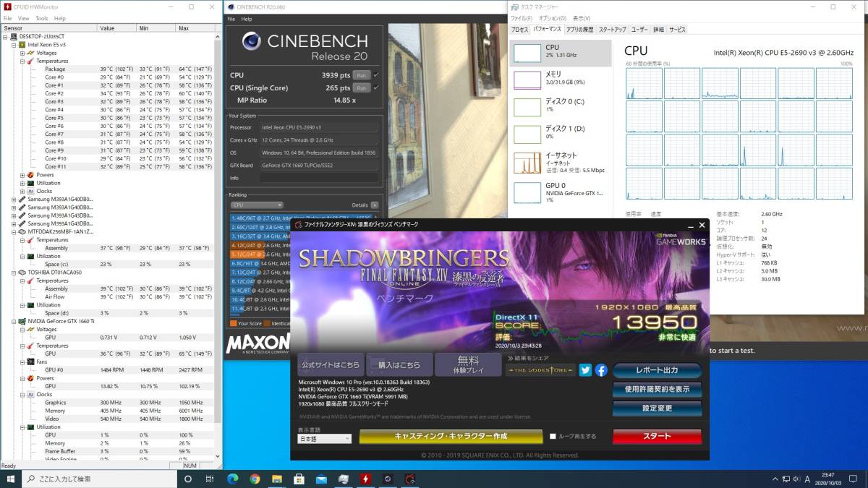Open Task View from the taskbar
Viewport: 868px width, 488px height.
coord(210,479)
